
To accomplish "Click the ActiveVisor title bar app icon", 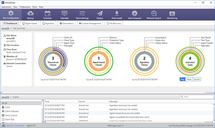I will click(3, 3).
